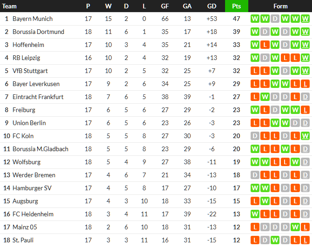Click the only draw badge in Bayern Munich's form
The height and width of the screenshot is (247, 312).
[x=275, y=19]
